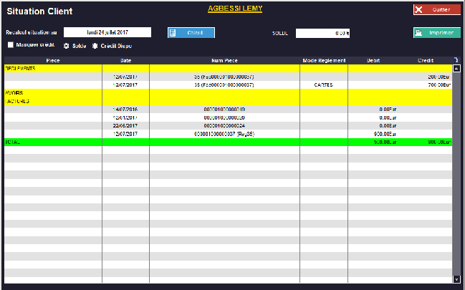Select the invoice row dated 22/06/2017
465x290 pixels.
point(228,125)
